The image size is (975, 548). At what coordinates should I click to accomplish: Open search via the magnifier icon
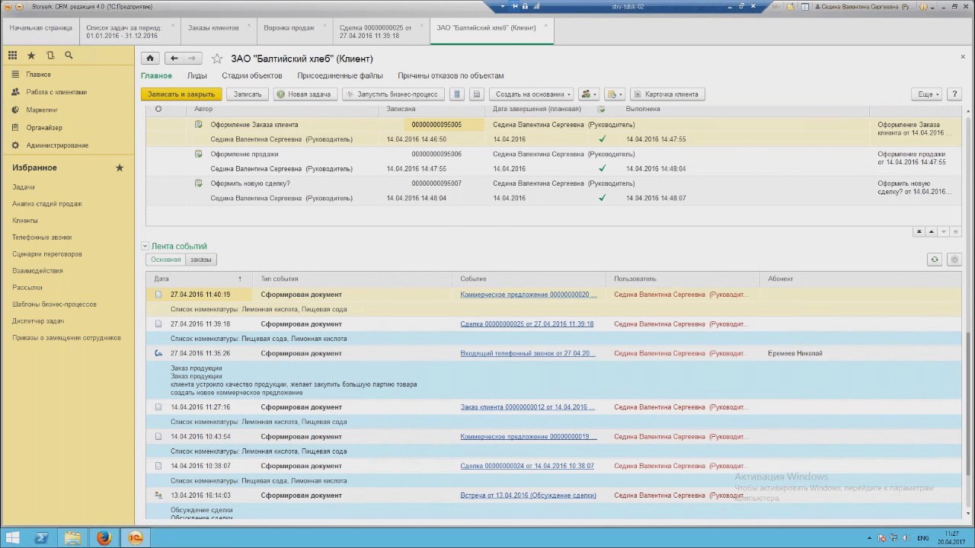[x=69, y=56]
